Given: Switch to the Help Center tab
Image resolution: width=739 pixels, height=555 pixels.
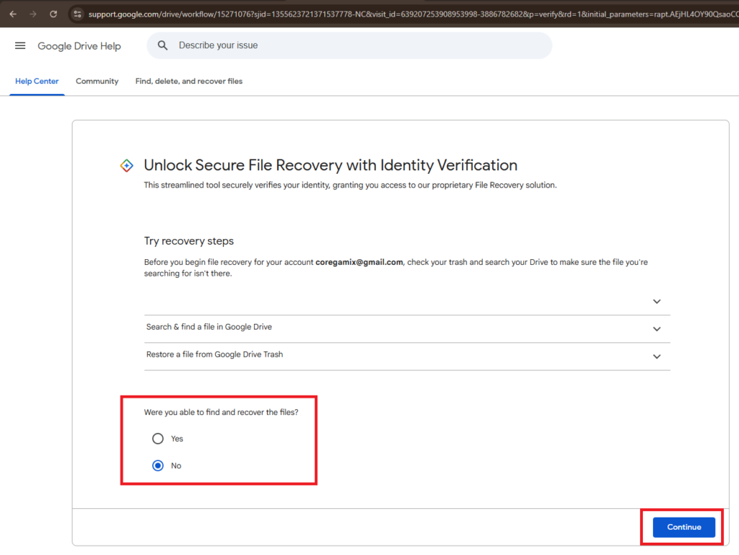Looking at the screenshot, I should click(x=37, y=81).
